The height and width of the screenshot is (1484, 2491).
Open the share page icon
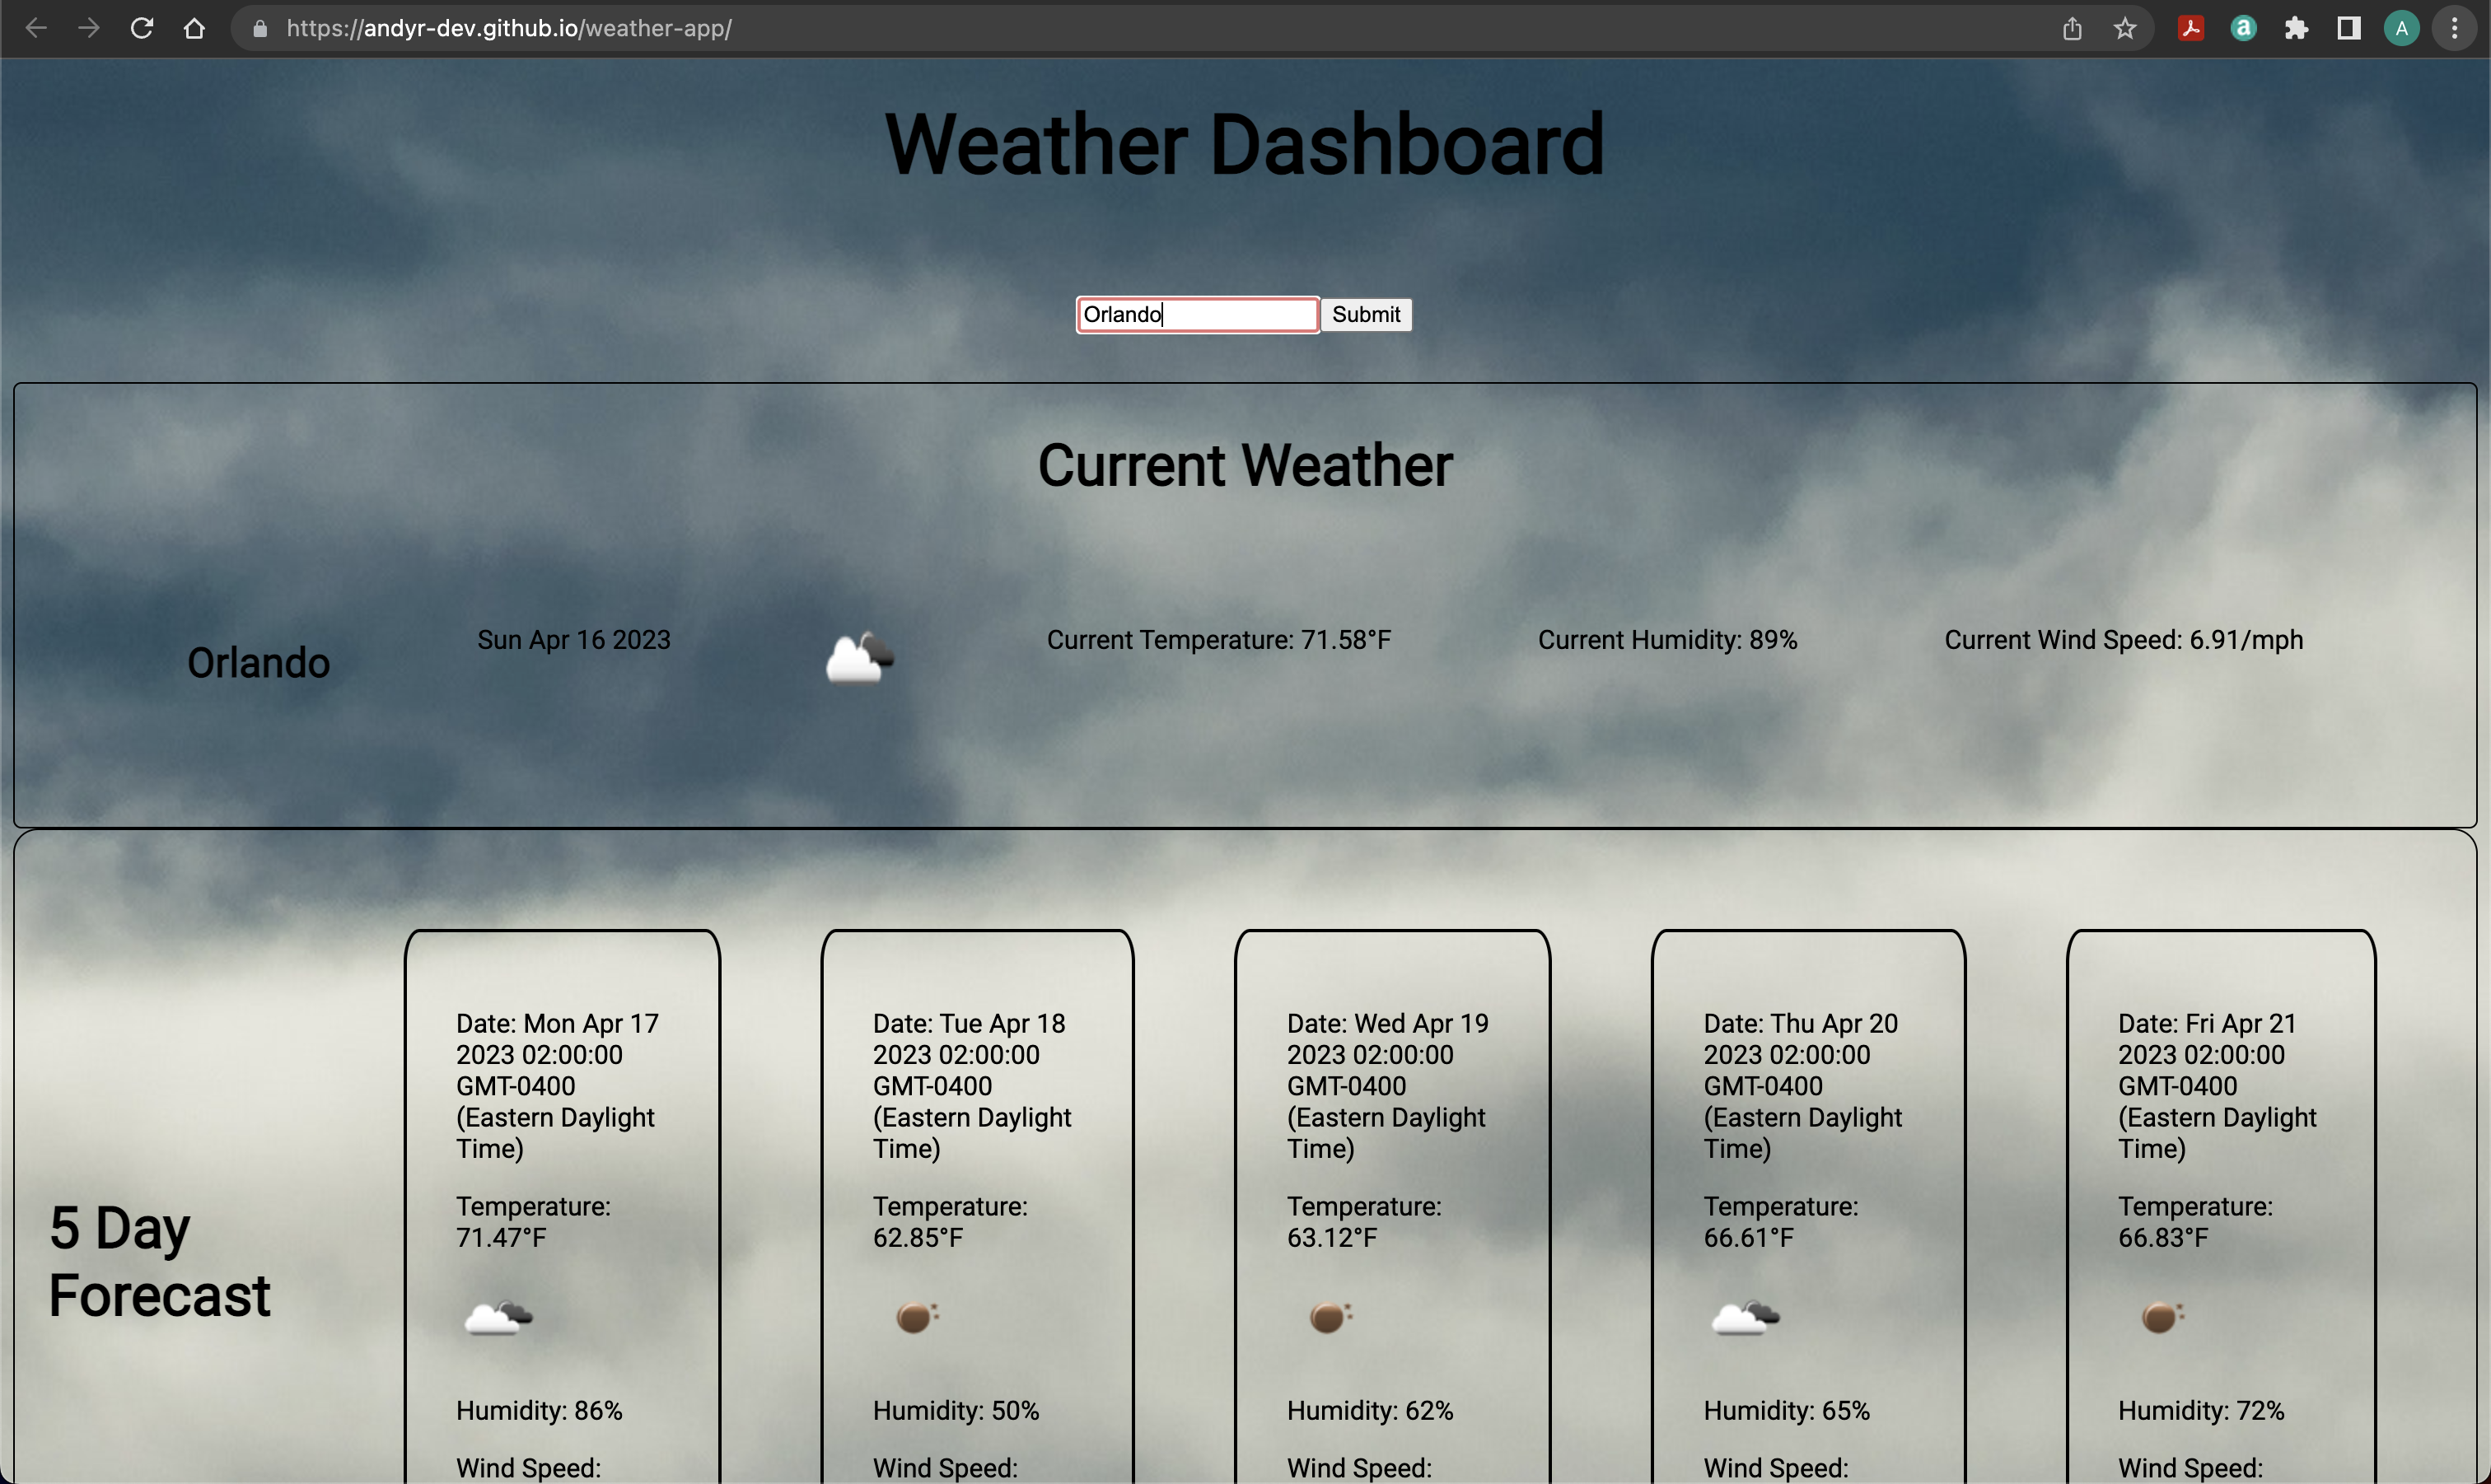pos(2072,28)
